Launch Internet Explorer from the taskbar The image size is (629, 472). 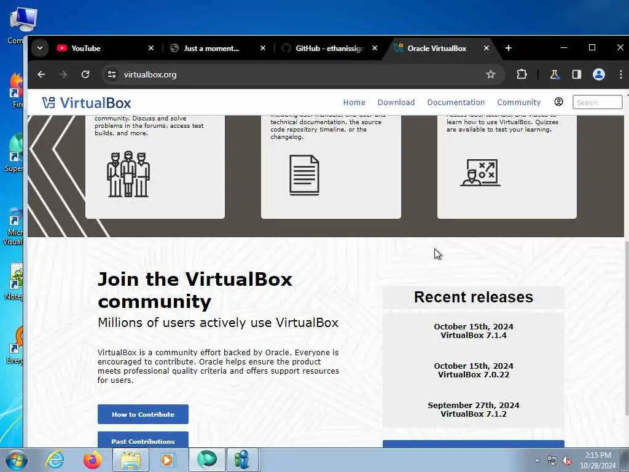pyautogui.click(x=55, y=460)
